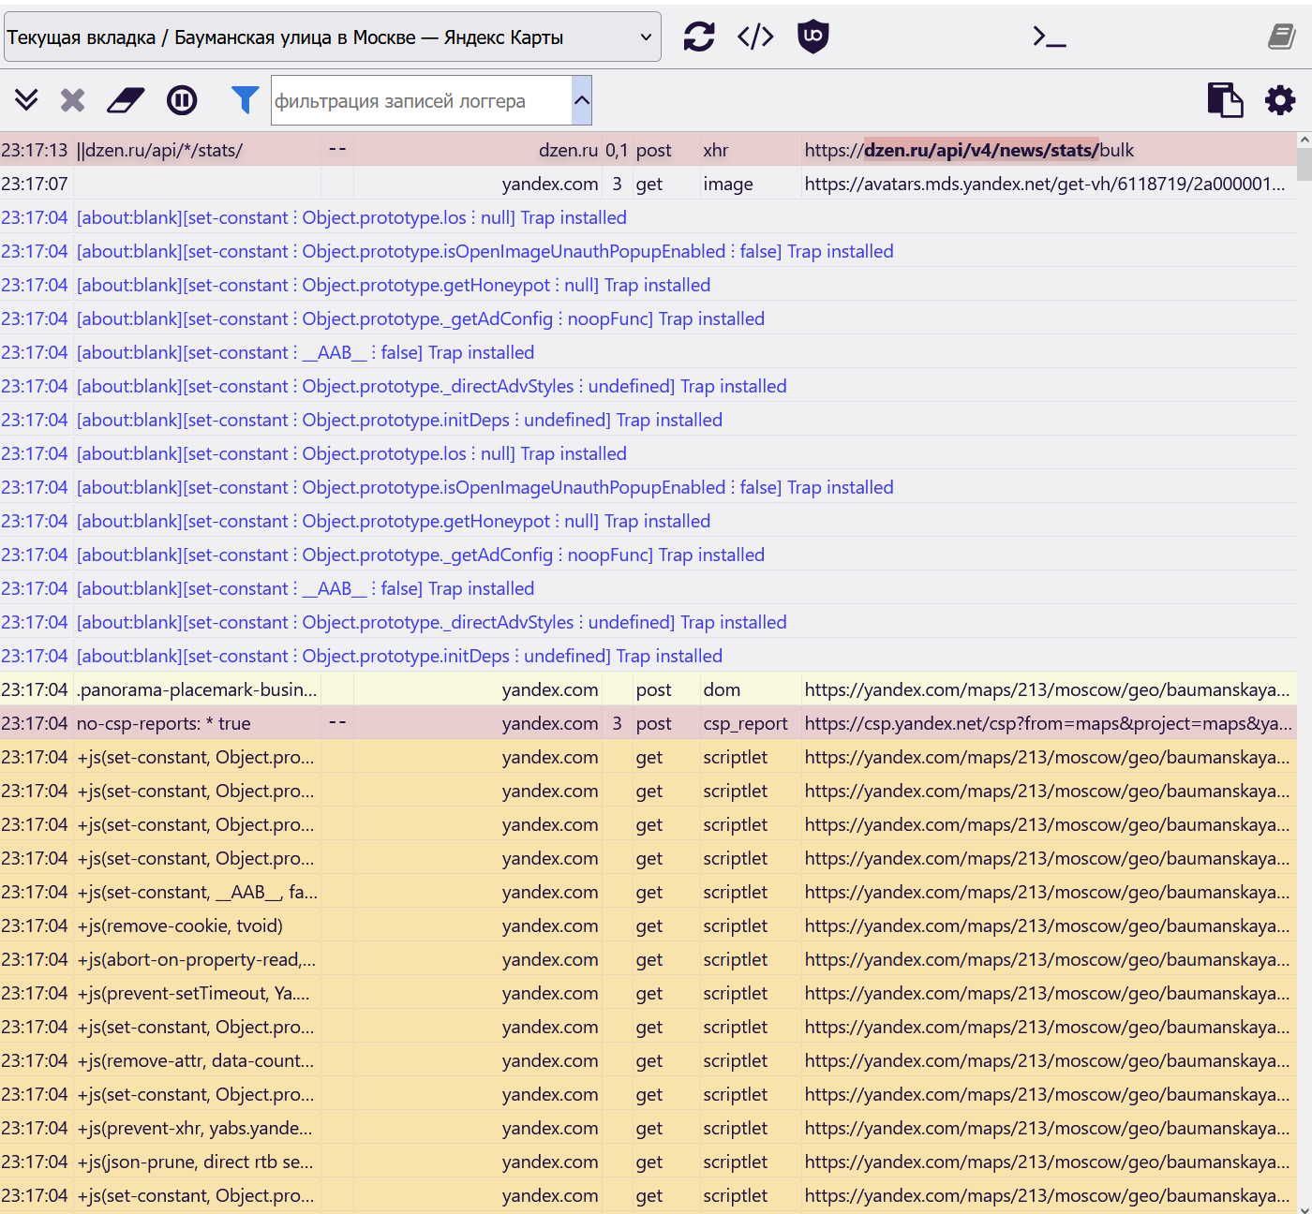The image size is (1312, 1214).
Task: Toggle the logger filter funnel icon
Action: pos(245,99)
